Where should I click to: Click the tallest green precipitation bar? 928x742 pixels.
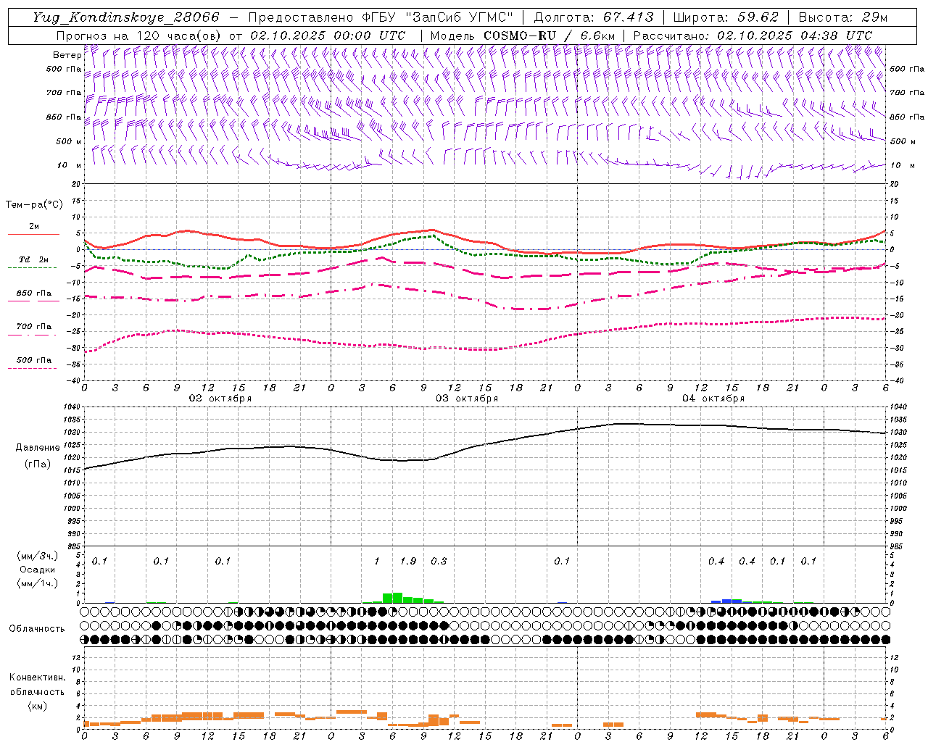(x=397, y=598)
